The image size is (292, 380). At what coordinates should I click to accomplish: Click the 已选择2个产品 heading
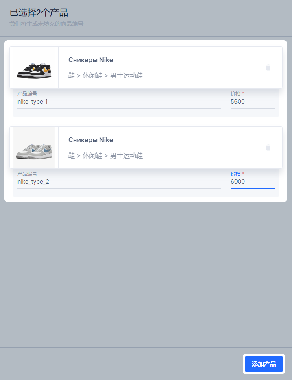(39, 13)
